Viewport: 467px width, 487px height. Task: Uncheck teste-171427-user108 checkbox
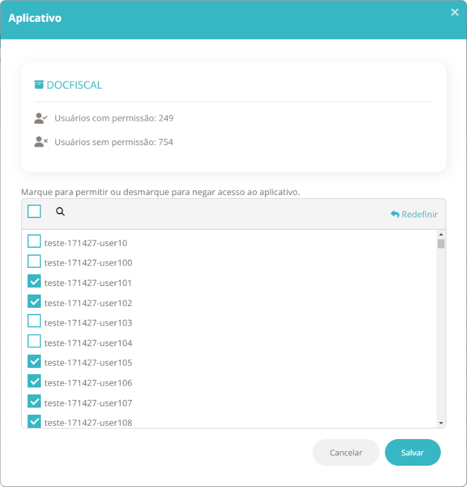34,421
